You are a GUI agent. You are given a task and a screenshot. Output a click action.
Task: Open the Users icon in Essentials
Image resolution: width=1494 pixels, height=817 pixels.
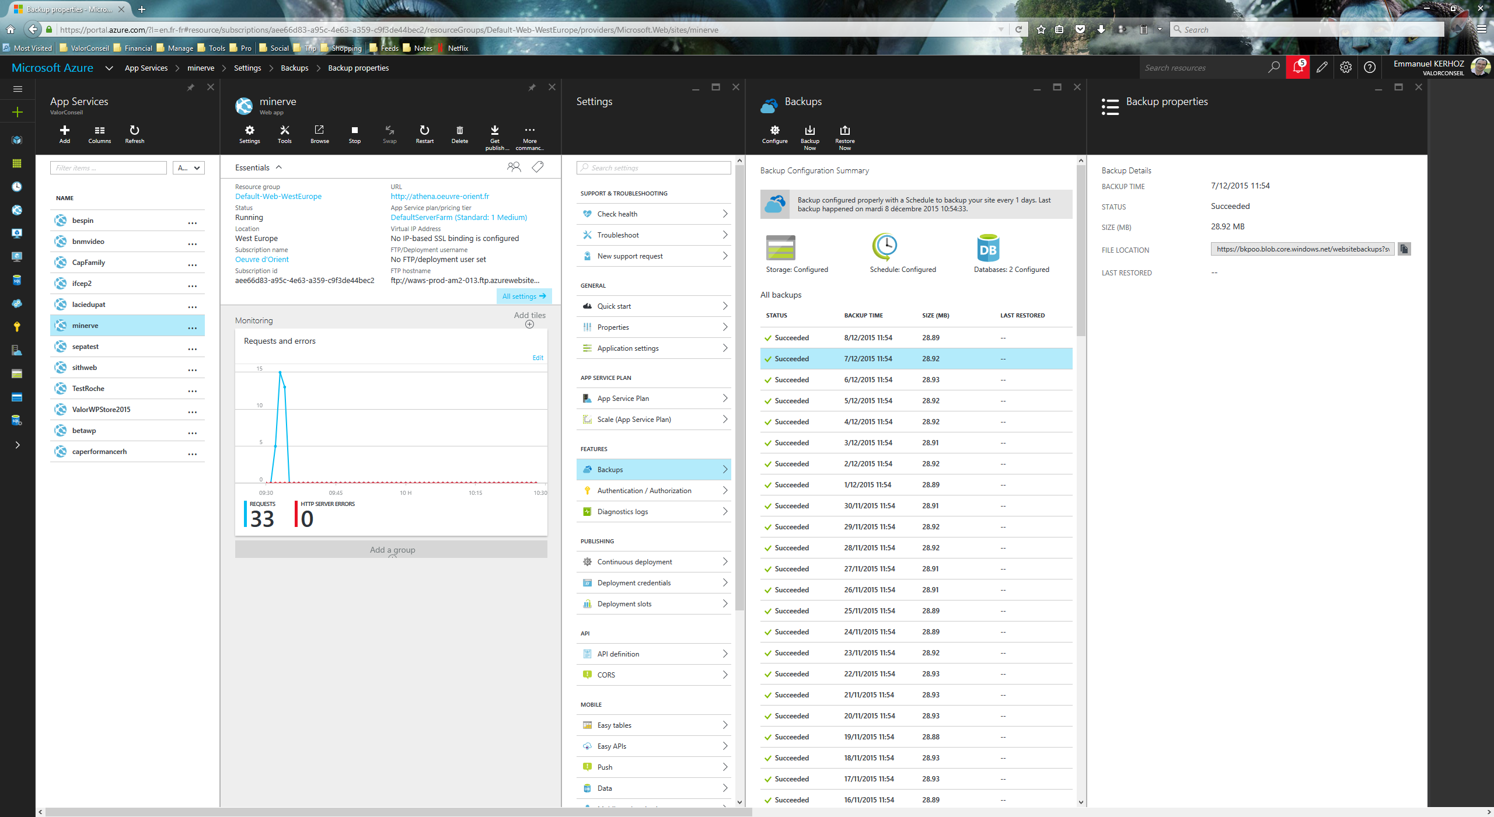(x=514, y=167)
